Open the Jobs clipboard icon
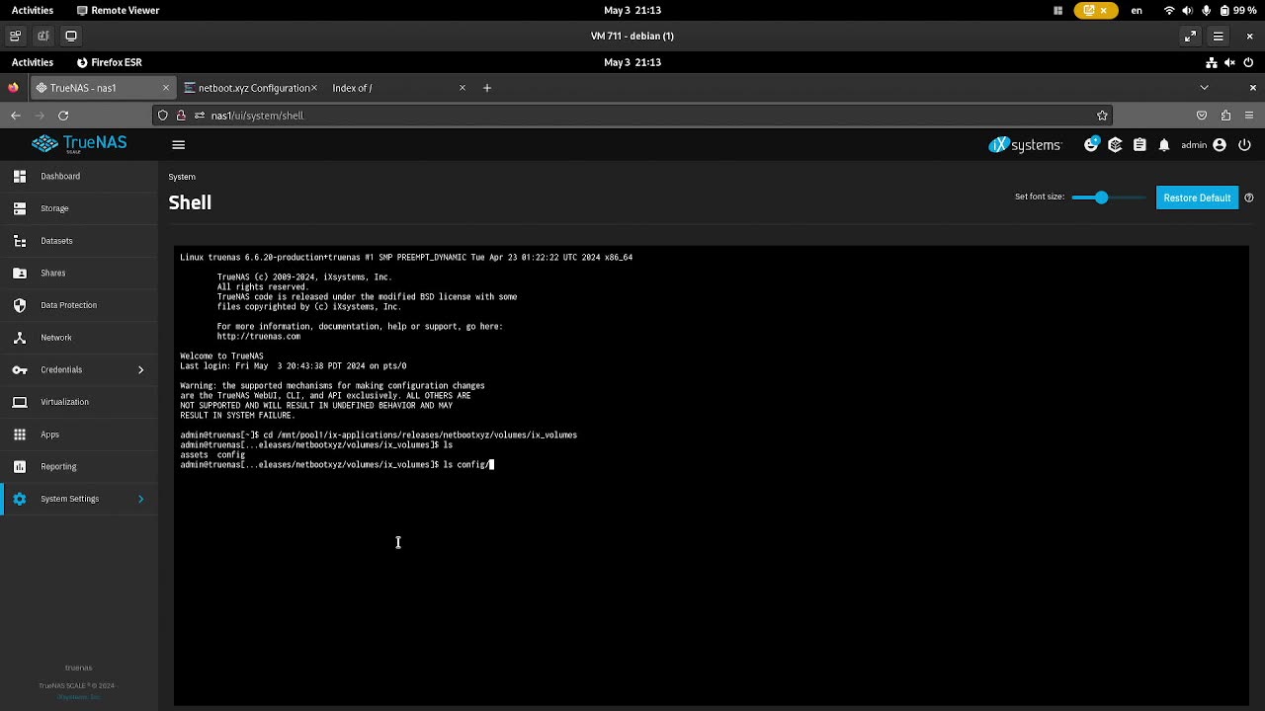The height and width of the screenshot is (711, 1265). click(1139, 145)
